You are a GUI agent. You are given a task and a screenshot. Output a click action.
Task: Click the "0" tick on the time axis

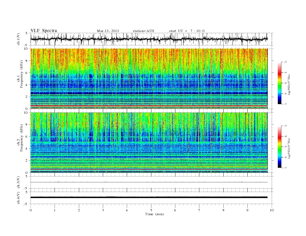pos(31,210)
